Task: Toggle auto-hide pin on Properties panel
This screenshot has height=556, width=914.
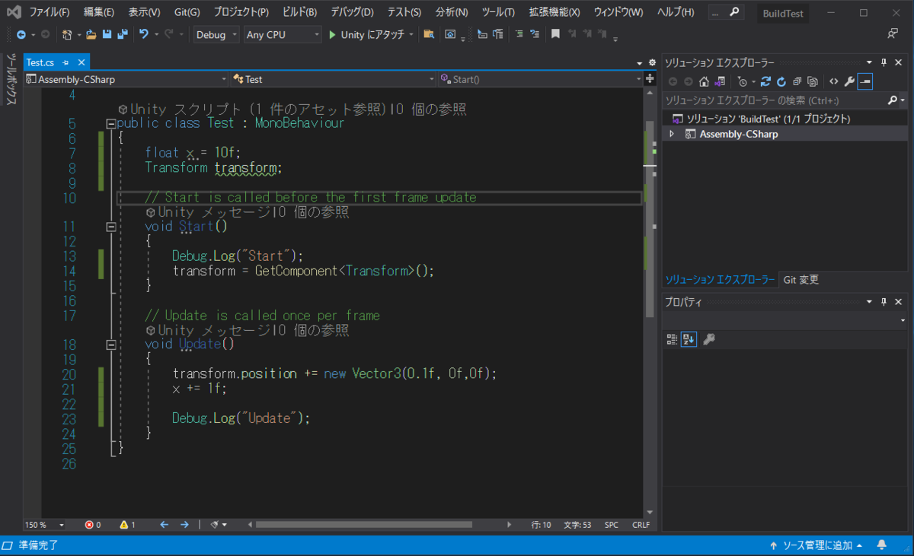Action: (884, 301)
